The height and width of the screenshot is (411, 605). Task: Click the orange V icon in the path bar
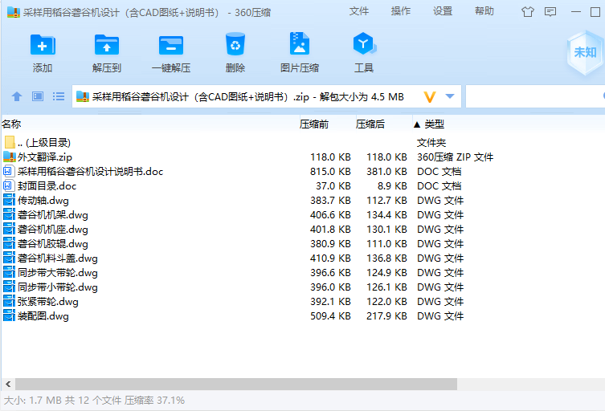[x=429, y=97]
